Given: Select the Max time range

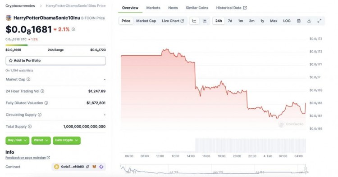Looking at the screenshot, I should pos(274,21).
